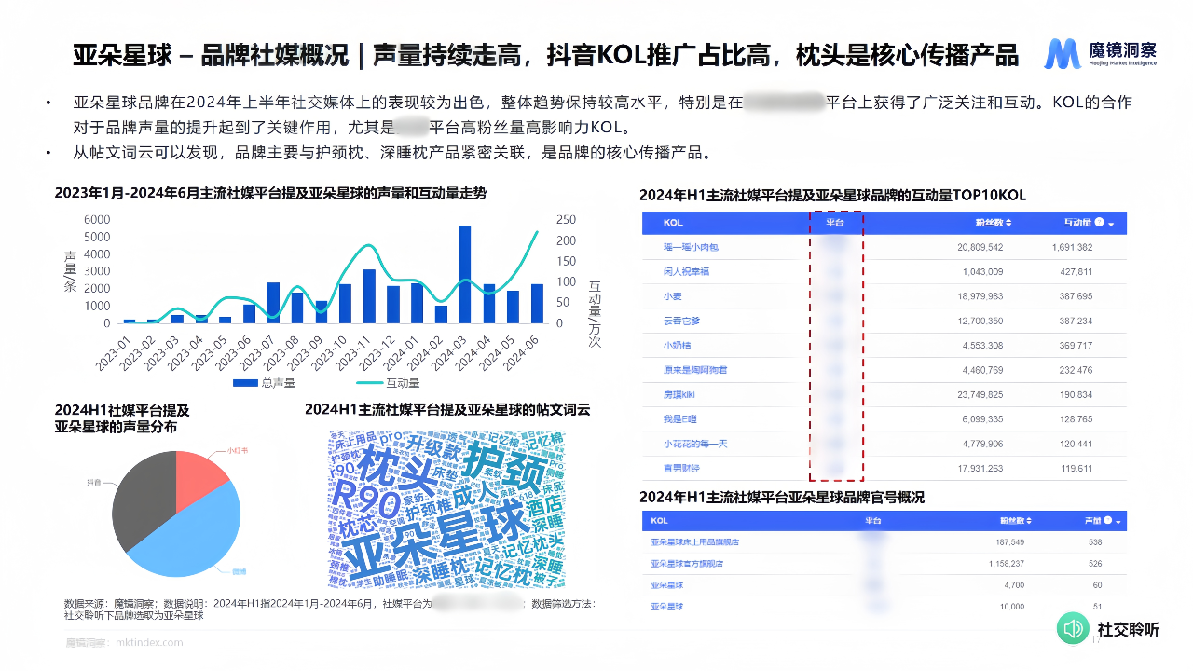Click the KOL column header in TOP10KOL table
Viewport: 1193px width, 671px height.
(673, 224)
